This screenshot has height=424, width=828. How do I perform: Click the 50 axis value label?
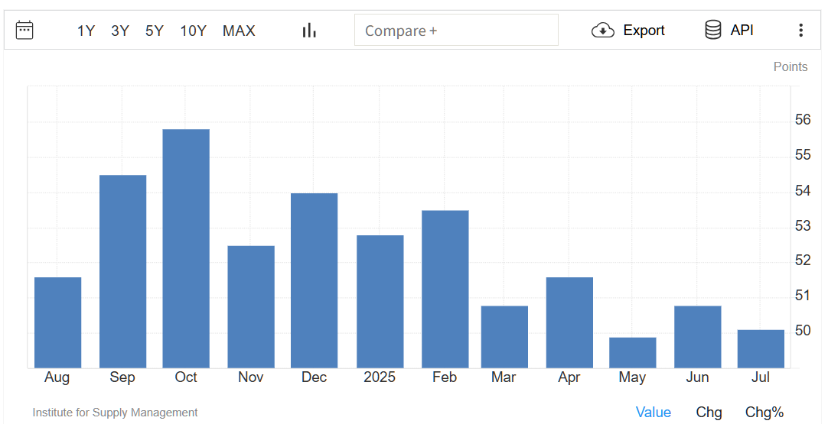pyautogui.click(x=803, y=331)
